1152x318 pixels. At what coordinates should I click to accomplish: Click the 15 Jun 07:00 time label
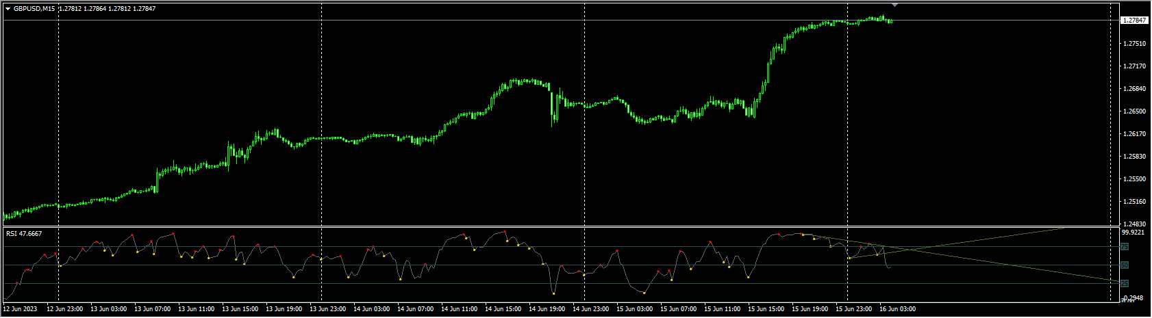[679, 310]
